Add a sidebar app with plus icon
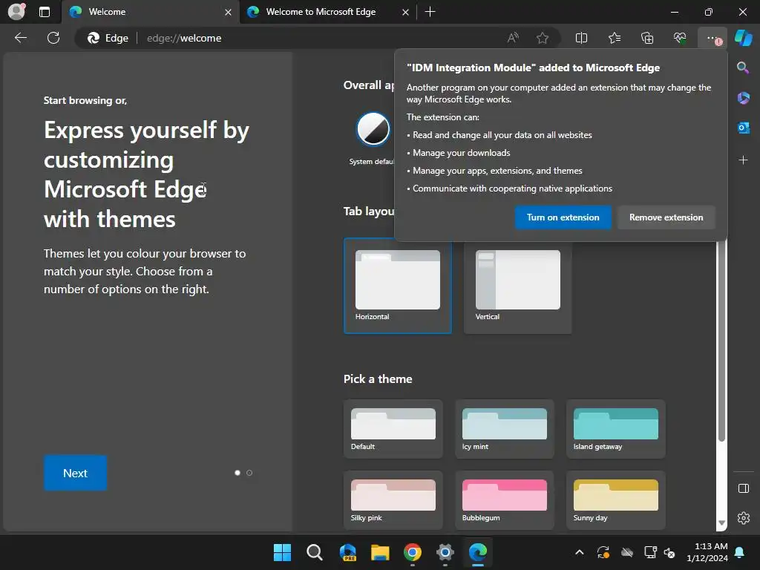 tap(743, 160)
